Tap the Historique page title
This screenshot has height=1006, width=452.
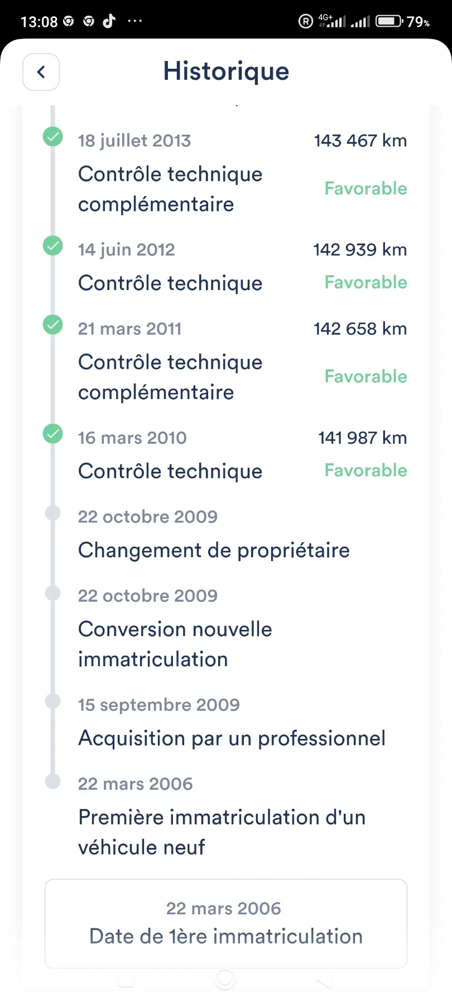pyautogui.click(x=226, y=72)
